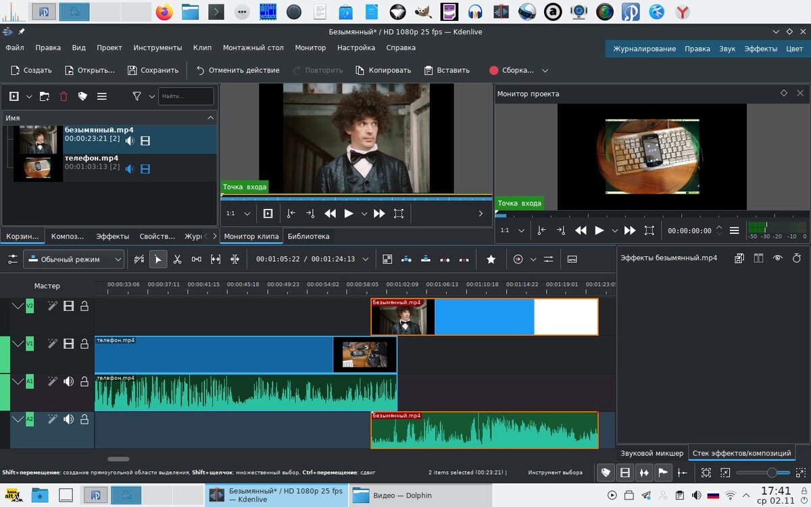Set zone out point in clip monitor
This screenshot has height=507, width=811.
click(310, 214)
